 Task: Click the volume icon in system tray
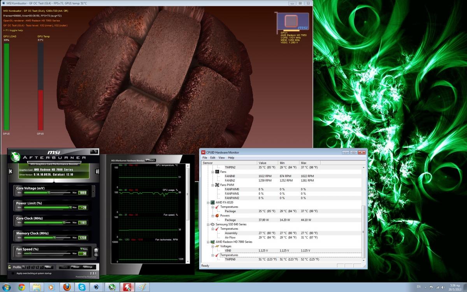click(443, 287)
